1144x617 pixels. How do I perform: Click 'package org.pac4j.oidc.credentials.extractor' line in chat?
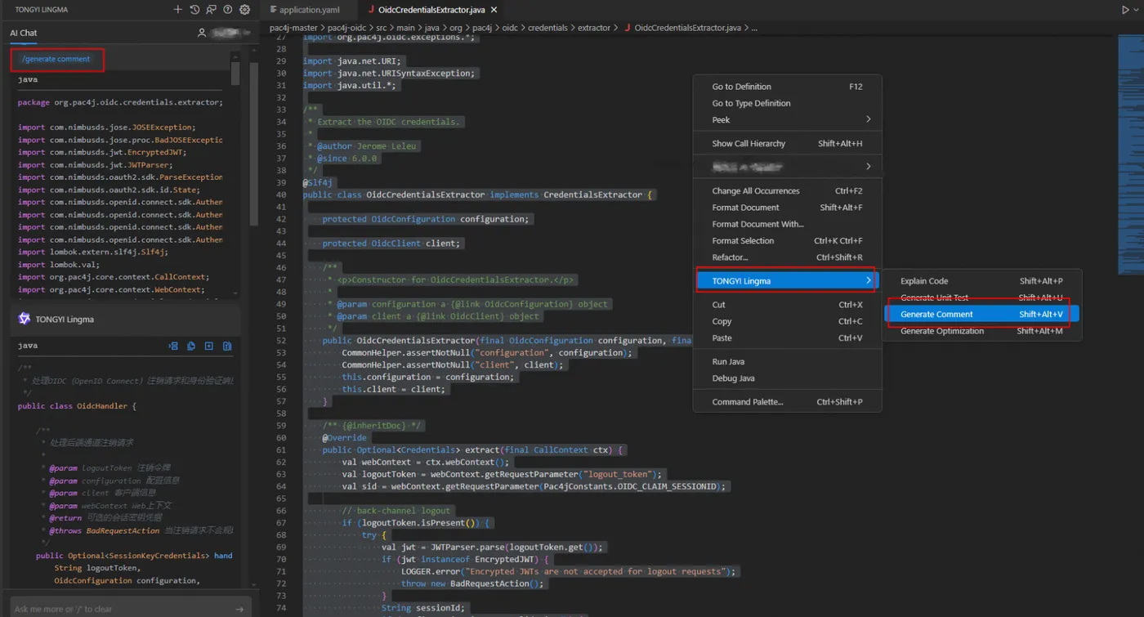tap(120, 103)
